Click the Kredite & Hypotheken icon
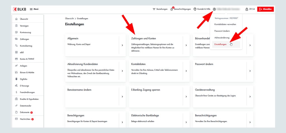 (16, 99)
